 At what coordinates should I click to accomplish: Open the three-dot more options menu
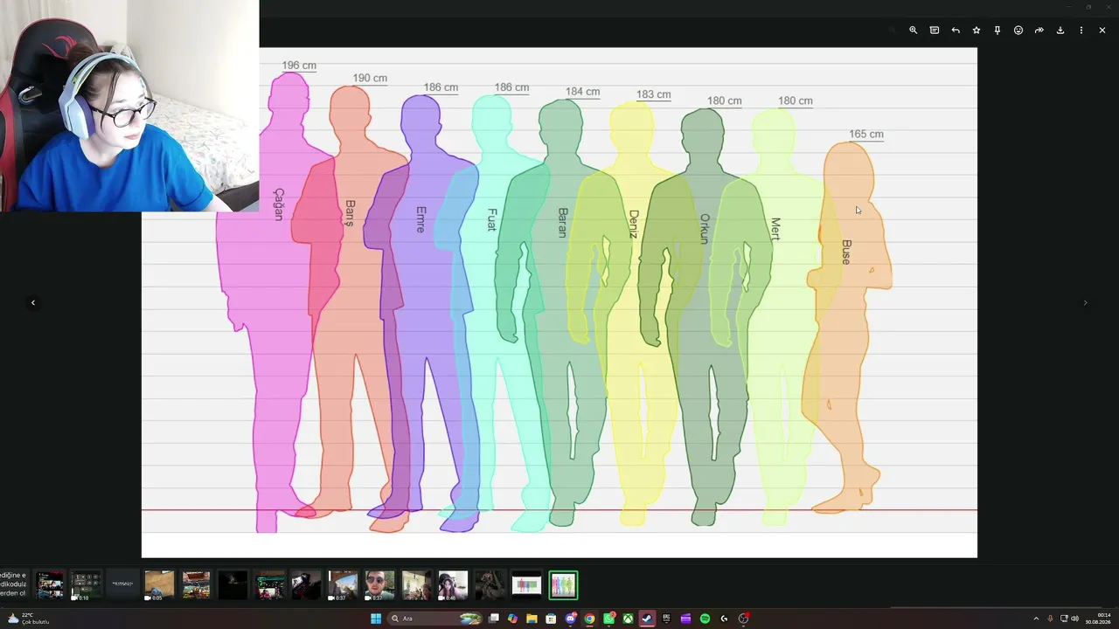1081,30
